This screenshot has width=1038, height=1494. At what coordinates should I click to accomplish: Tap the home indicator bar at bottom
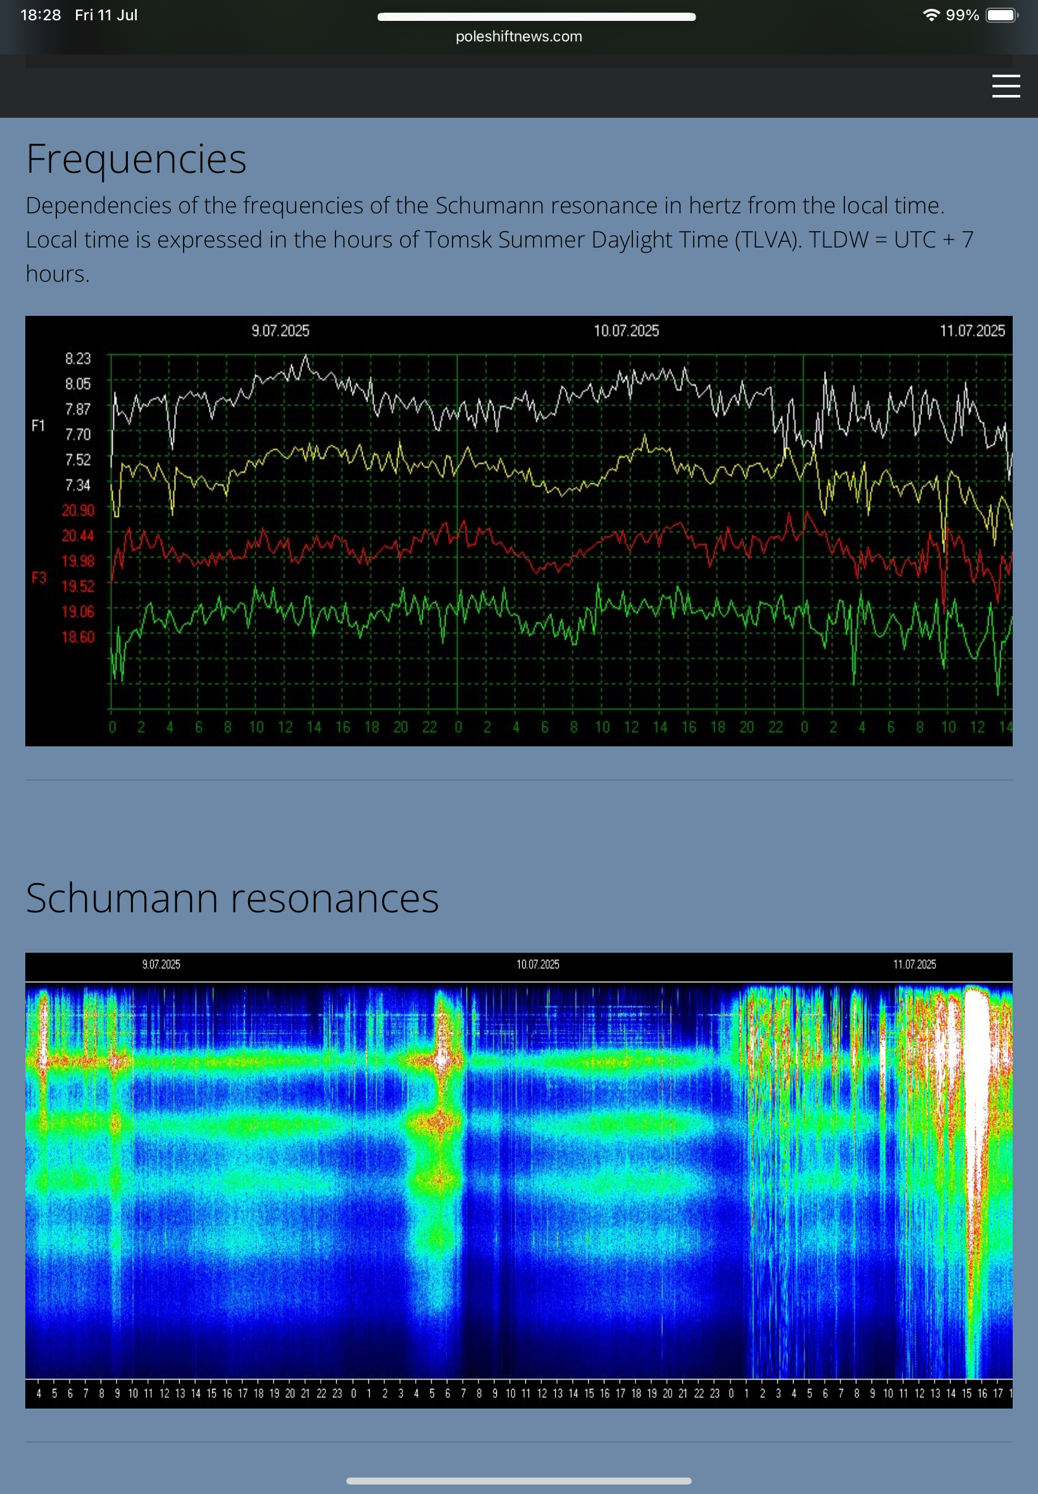519,1481
